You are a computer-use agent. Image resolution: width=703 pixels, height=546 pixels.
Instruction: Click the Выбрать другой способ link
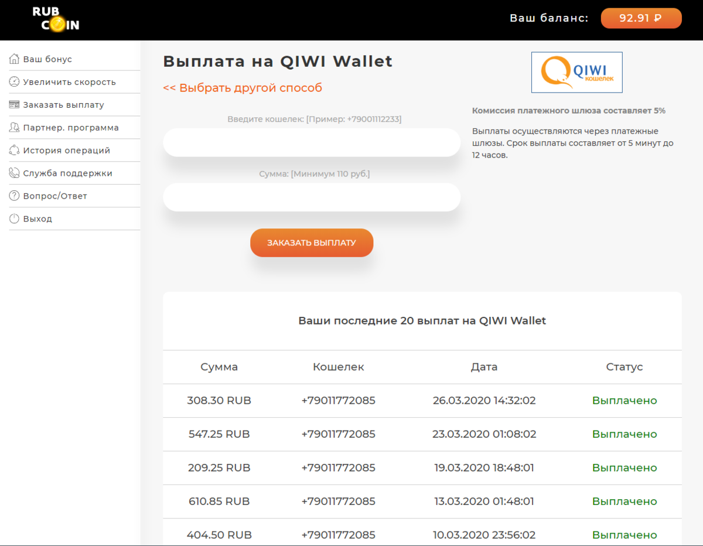(243, 88)
